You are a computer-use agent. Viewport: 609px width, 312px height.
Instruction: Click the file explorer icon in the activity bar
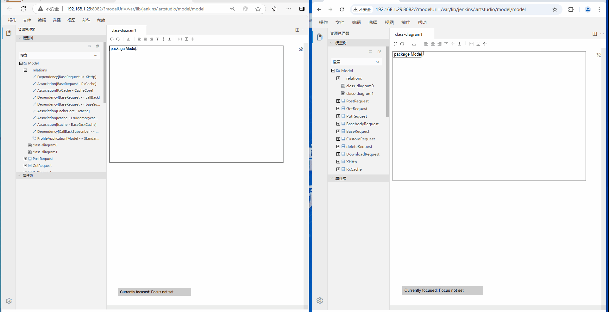[9, 33]
